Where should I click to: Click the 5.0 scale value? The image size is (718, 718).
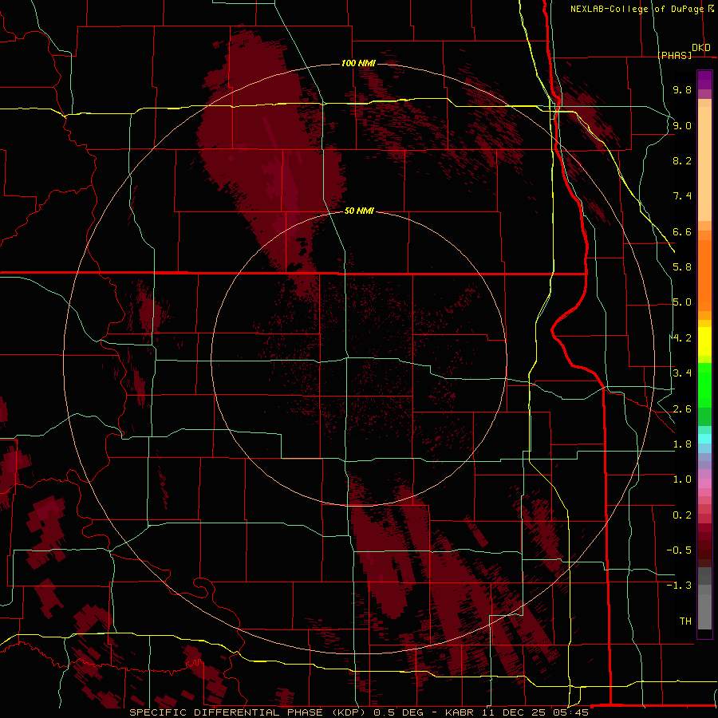click(x=682, y=302)
